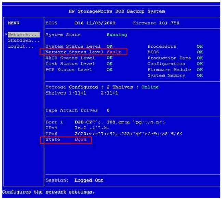The image size is (222, 199).
Task: Click the Firmware 101.750 text
Action: point(155,22)
